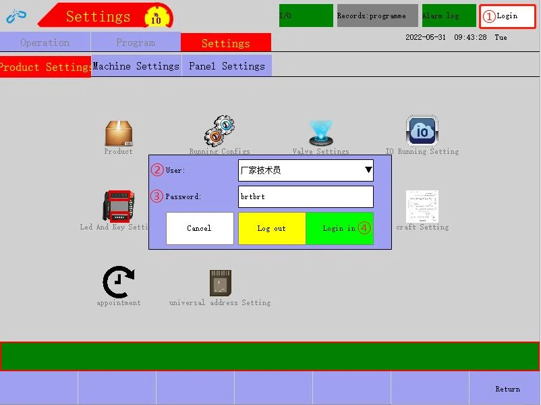Switch to the Operation tab
The width and height of the screenshot is (541, 405).
coord(45,43)
